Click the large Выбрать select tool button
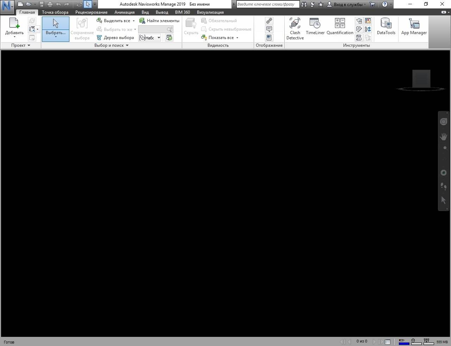The image size is (451, 346). tap(56, 29)
